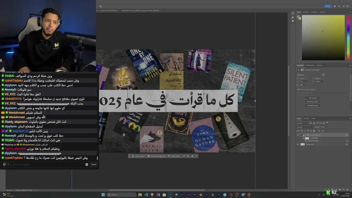Open the Layers panel menu

[x=350, y=119]
